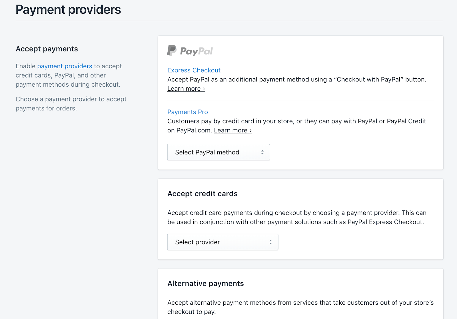This screenshot has height=319, width=457.
Task: Open the Payments Pro link
Action: [187, 112]
